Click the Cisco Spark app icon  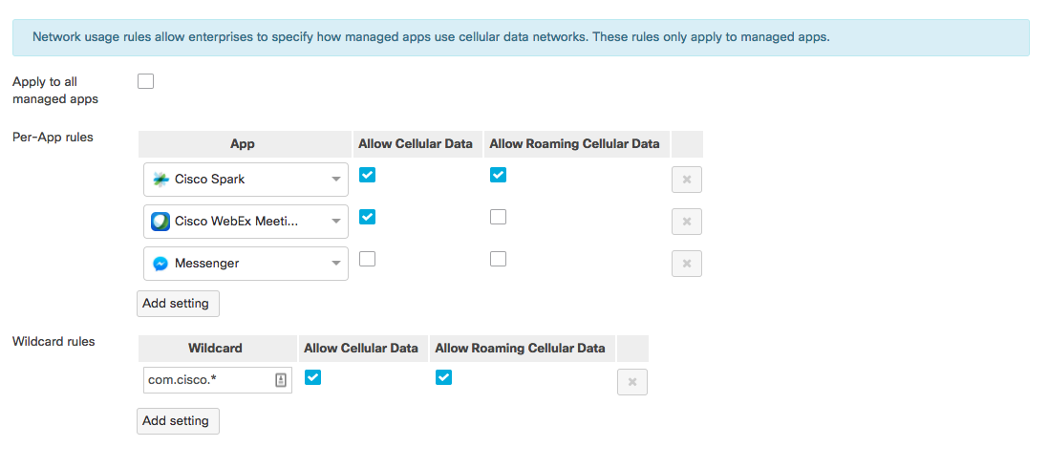pyautogui.click(x=160, y=180)
